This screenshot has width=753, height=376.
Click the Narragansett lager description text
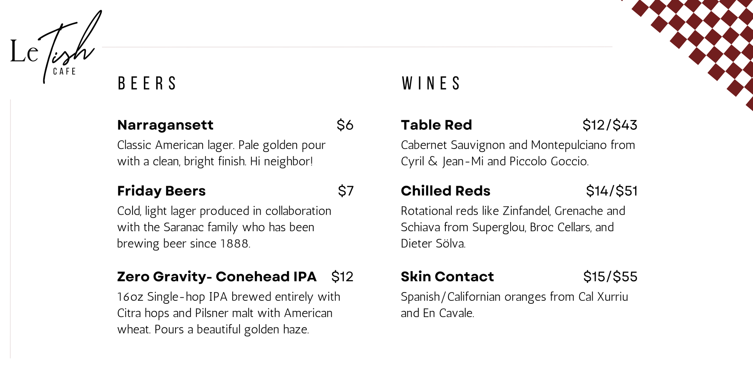(x=221, y=153)
